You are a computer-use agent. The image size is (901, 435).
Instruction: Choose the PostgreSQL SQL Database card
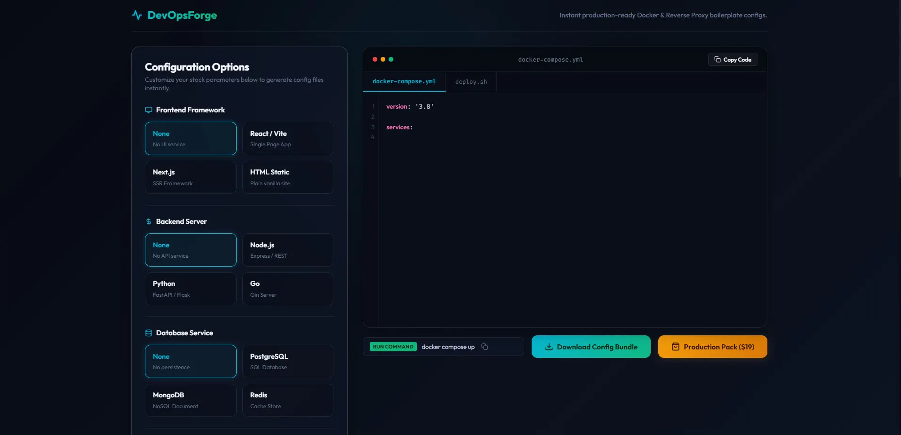click(288, 361)
